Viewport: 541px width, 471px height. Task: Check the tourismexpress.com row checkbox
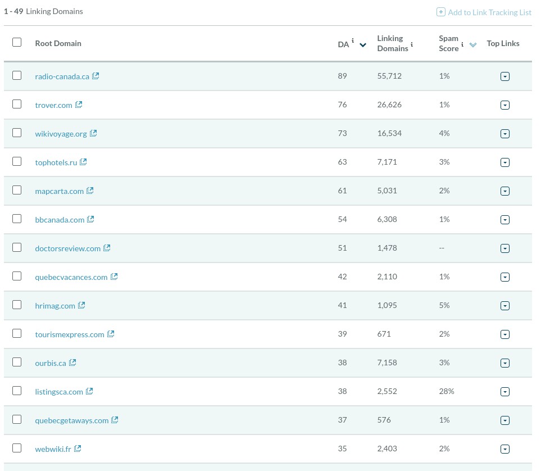tap(17, 333)
